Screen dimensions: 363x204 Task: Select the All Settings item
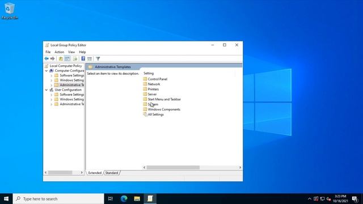(153, 114)
